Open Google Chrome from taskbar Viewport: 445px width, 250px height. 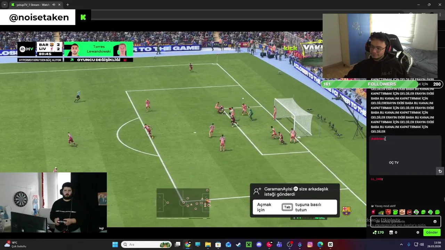[x=187, y=244]
